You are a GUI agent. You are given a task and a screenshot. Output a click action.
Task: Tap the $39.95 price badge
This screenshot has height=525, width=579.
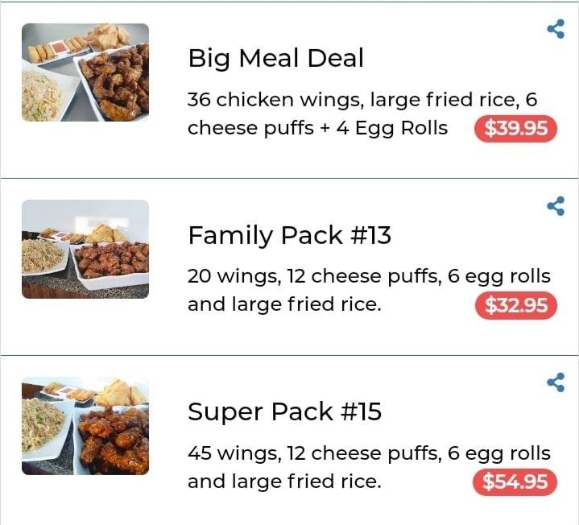click(x=515, y=129)
